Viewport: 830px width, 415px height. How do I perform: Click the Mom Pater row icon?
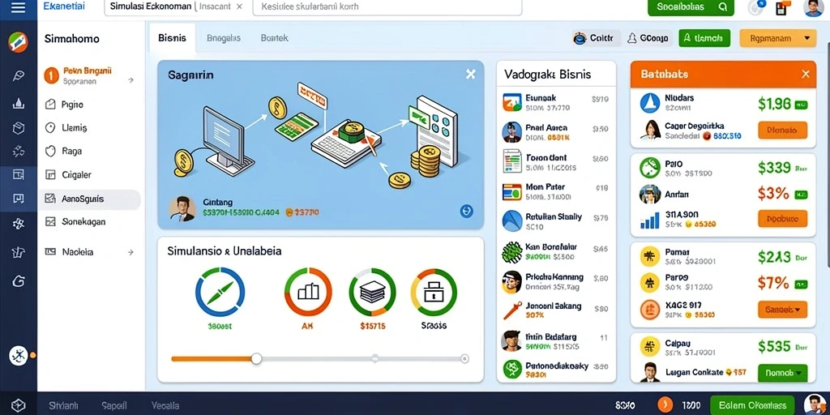[512, 191]
